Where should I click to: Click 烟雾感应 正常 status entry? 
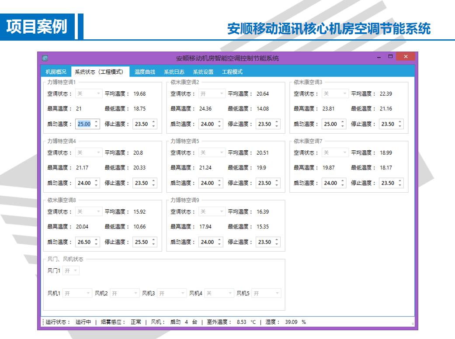pyautogui.click(x=121, y=322)
